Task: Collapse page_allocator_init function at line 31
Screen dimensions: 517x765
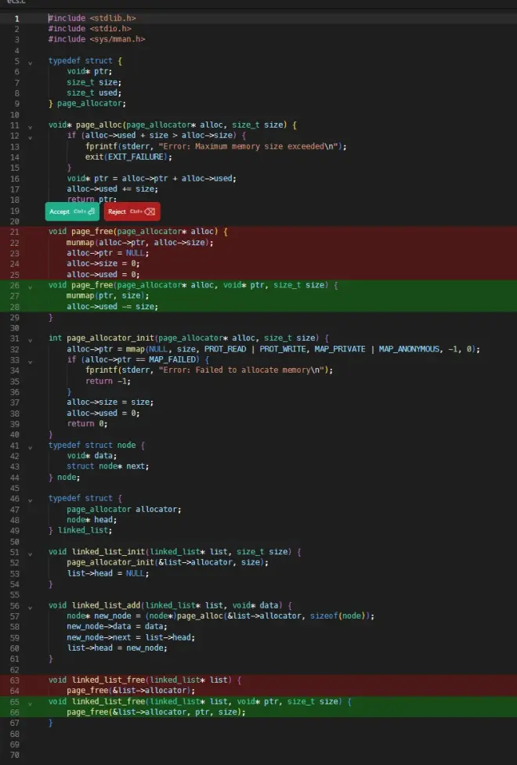Action: pyautogui.click(x=31, y=339)
